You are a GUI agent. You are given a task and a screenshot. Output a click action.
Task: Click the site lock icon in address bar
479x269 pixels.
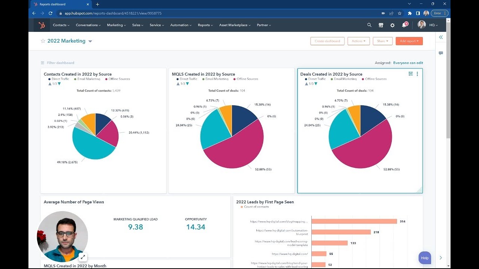60,13
